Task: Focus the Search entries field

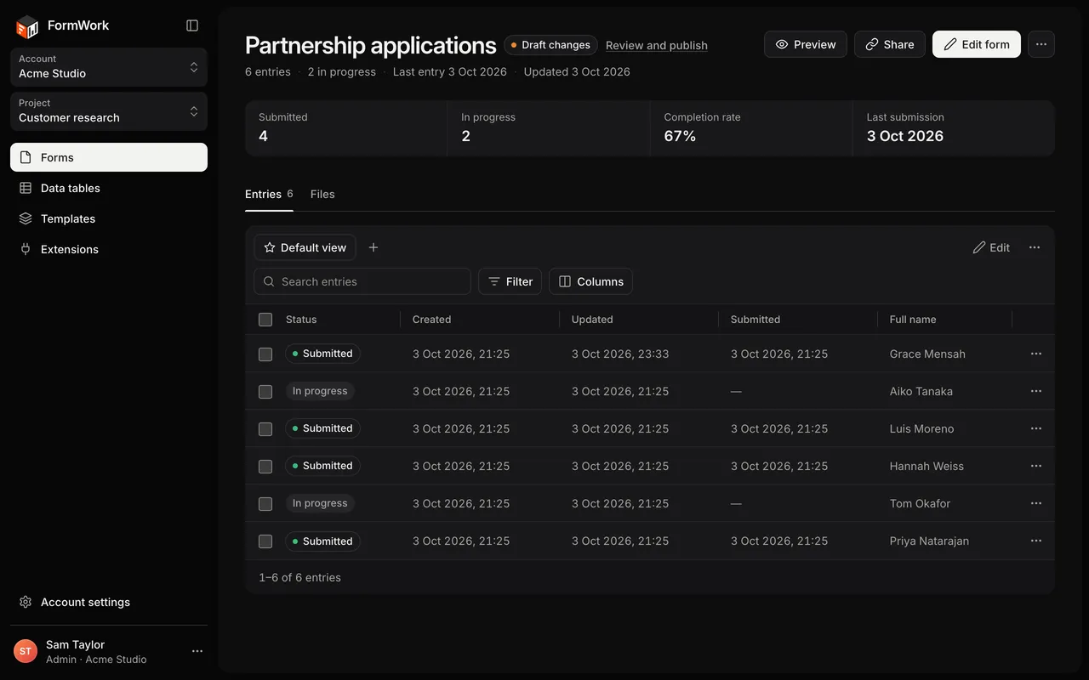Action: coord(362,281)
